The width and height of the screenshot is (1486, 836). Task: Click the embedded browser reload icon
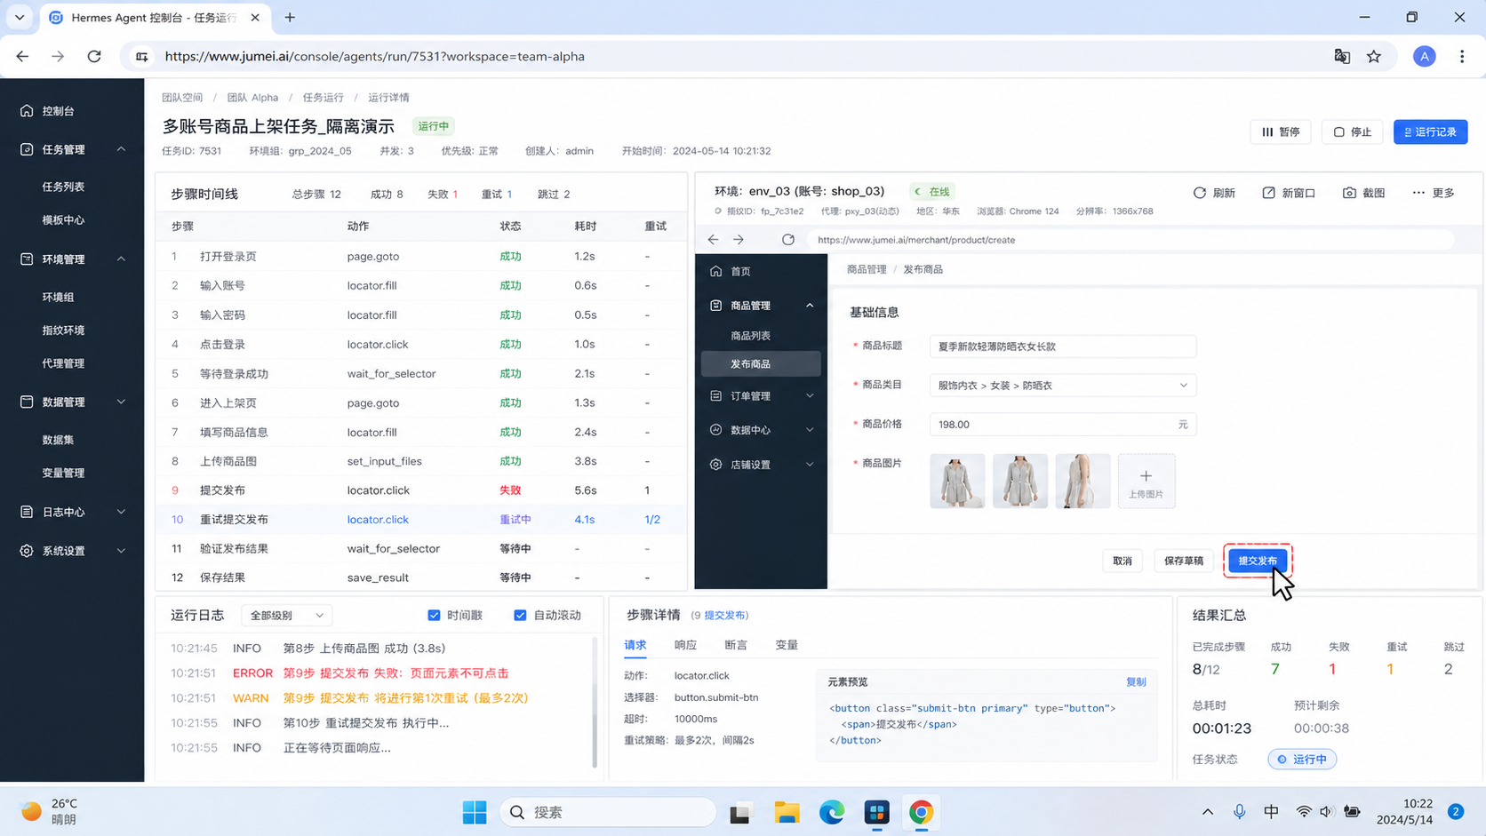pos(788,240)
